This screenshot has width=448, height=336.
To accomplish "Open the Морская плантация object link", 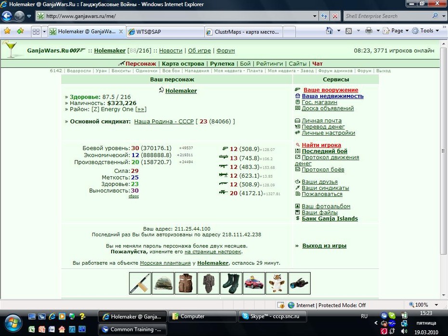I will pyautogui.click(x=165, y=263).
